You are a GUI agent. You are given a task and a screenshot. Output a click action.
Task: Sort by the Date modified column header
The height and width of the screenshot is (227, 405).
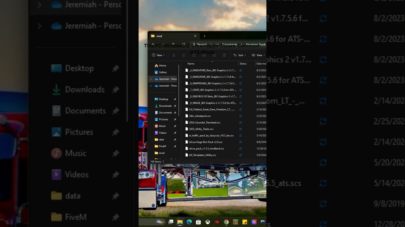(261, 64)
